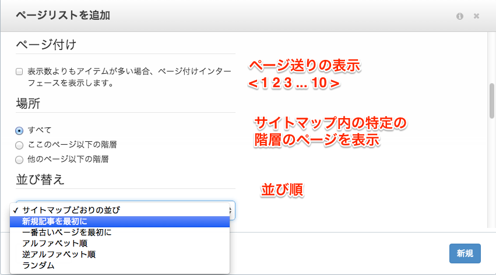Choose 新規記事を最初に sort option

(55, 221)
